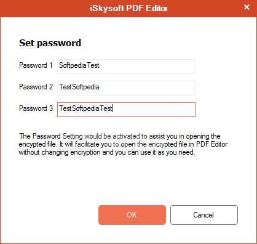Click the Password 3 label

coord(36,108)
